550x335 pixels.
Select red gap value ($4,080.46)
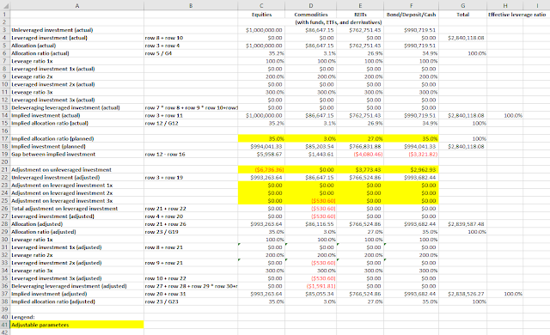(360, 154)
